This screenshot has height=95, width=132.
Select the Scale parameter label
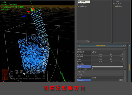click(x=79, y=59)
